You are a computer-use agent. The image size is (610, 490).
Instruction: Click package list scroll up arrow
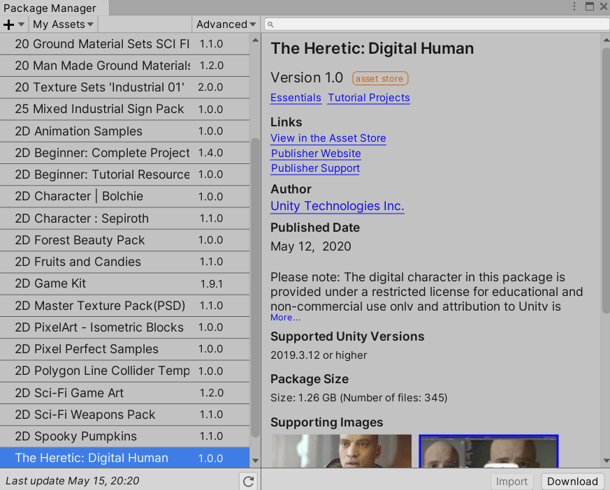tap(255, 40)
